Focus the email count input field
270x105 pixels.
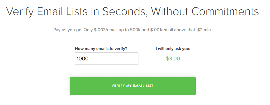pyautogui.click(x=106, y=59)
